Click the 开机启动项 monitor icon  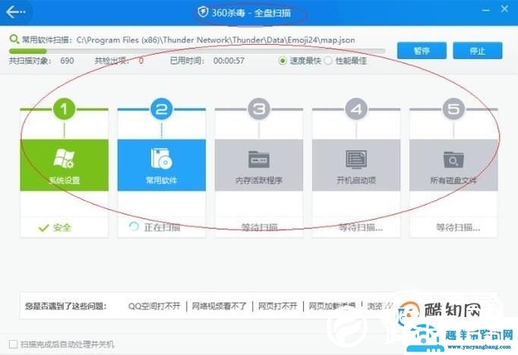[x=356, y=159]
